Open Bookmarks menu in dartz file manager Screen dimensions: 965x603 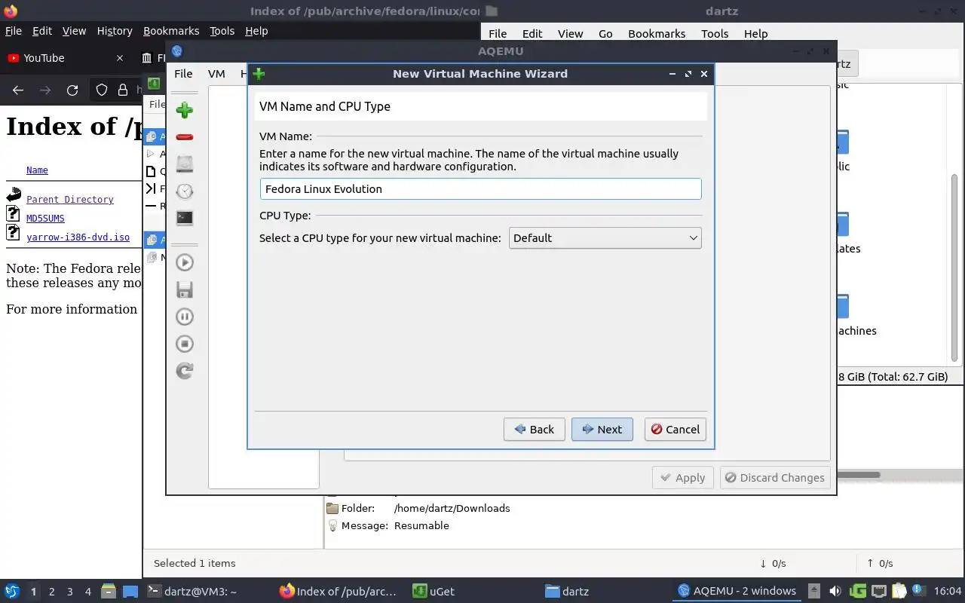(x=657, y=34)
